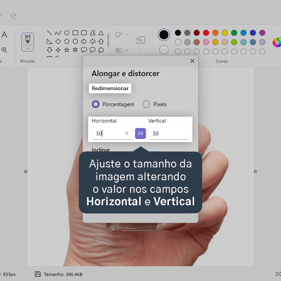Select Color 2 white secondary swatch

[164, 50]
